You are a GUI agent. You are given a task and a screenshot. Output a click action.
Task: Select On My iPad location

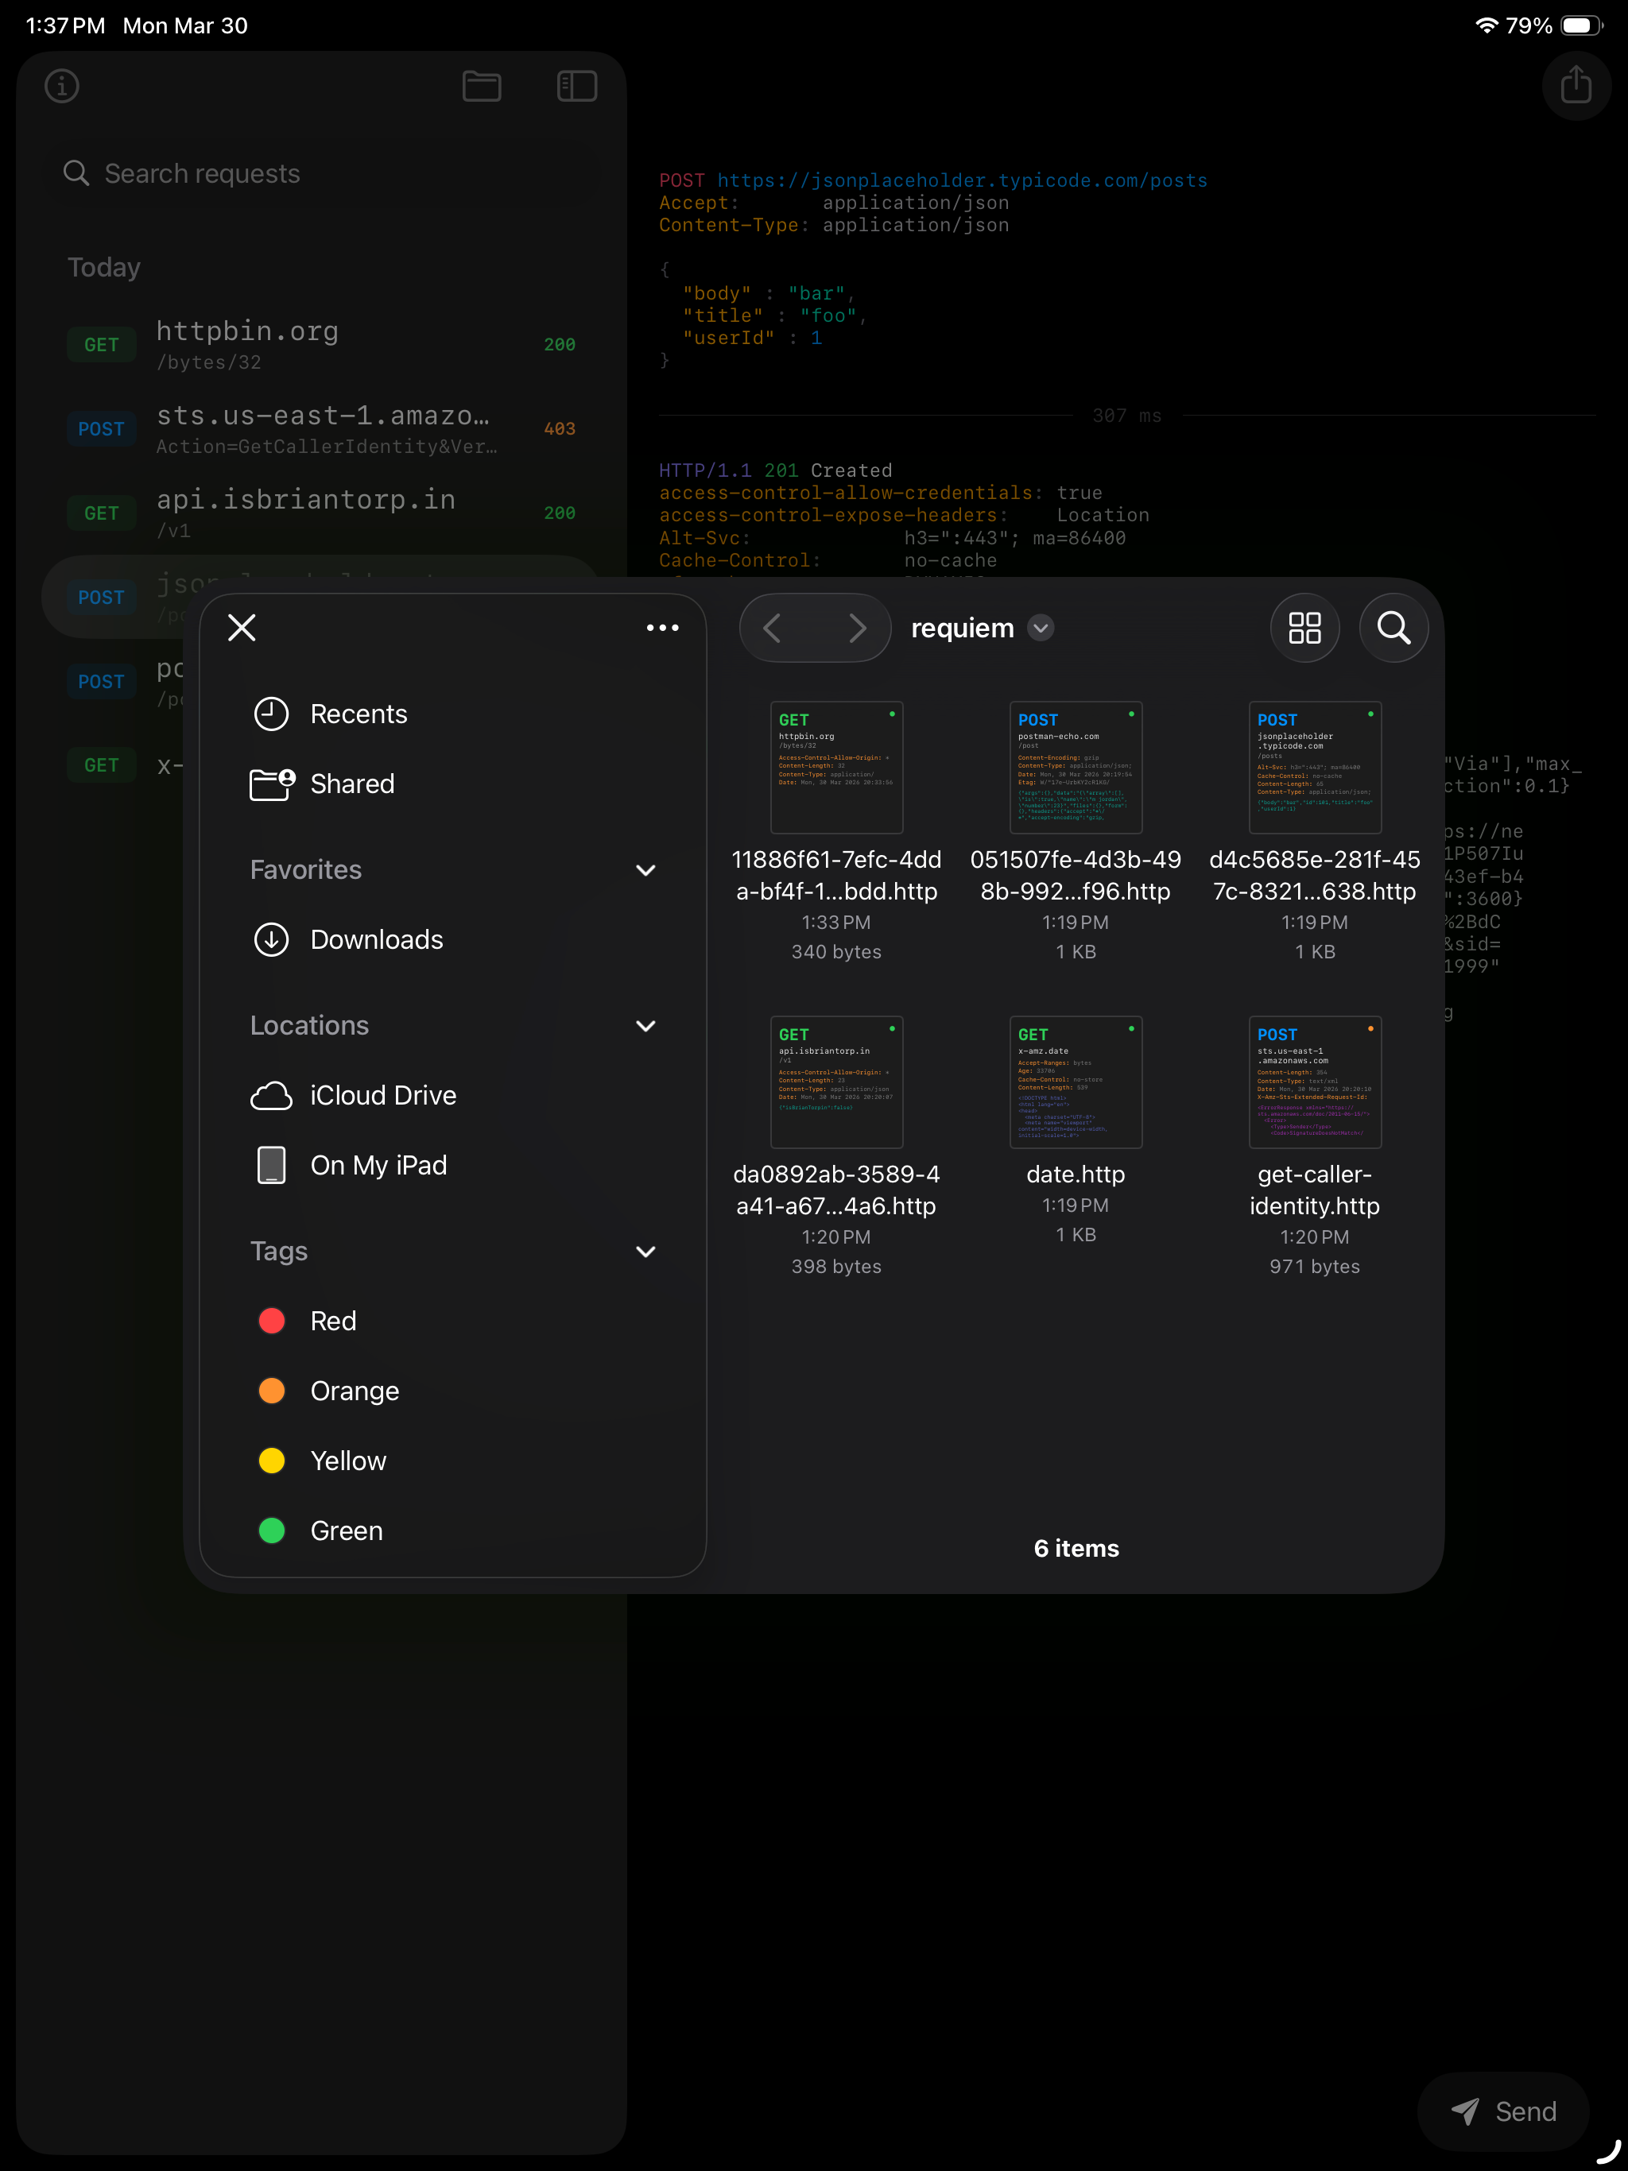(x=452, y=1164)
